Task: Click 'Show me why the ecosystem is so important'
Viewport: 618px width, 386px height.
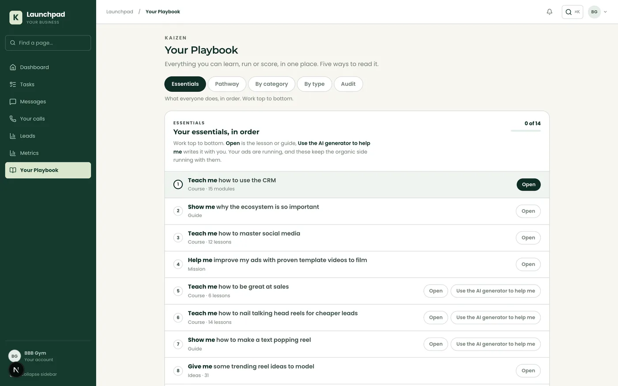Action: (253, 207)
